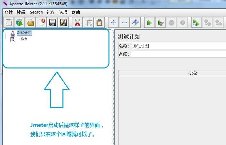The width and height of the screenshot is (226, 145).
Task: Click the Cut scissors icon
Action: [77, 23]
